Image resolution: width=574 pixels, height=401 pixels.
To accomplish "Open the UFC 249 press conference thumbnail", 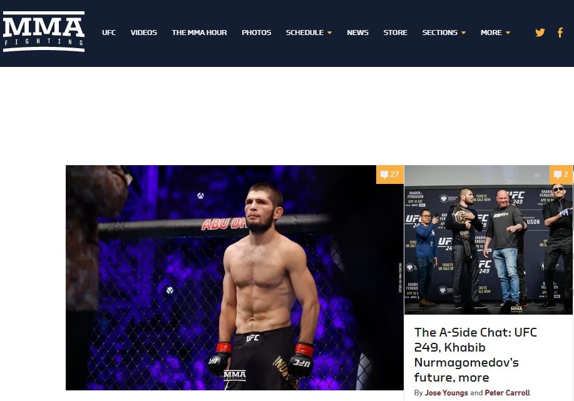I will point(488,240).
